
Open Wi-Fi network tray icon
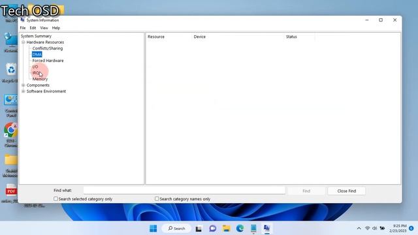click(x=367, y=228)
